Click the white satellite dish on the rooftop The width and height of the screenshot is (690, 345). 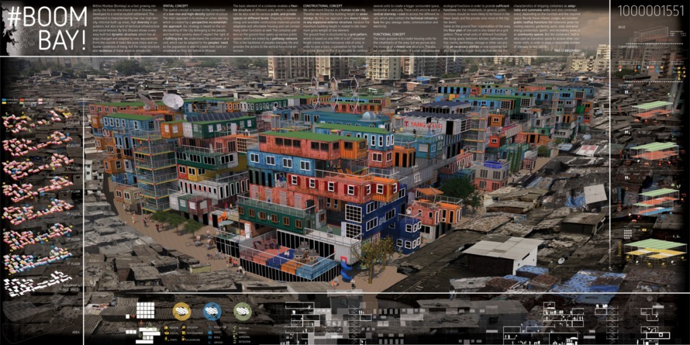click(172, 101)
